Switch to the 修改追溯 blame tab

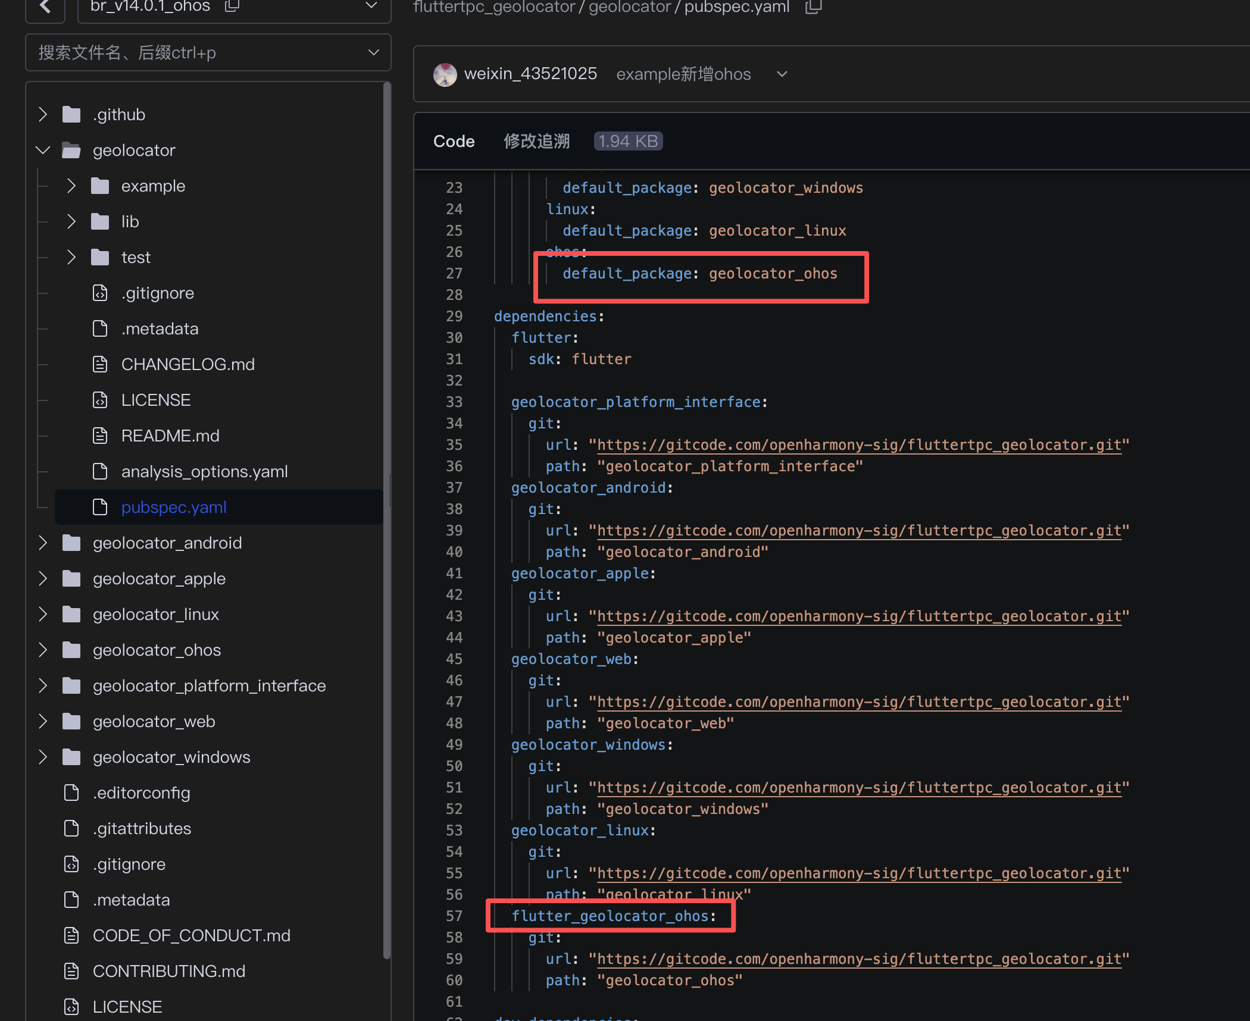(x=536, y=141)
